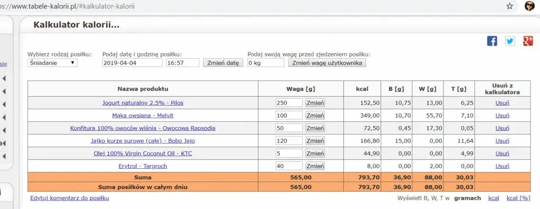Focus the user weight field 0 kg
The width and height of the screenshot is (540, 209).
click(x=266, y=63)
